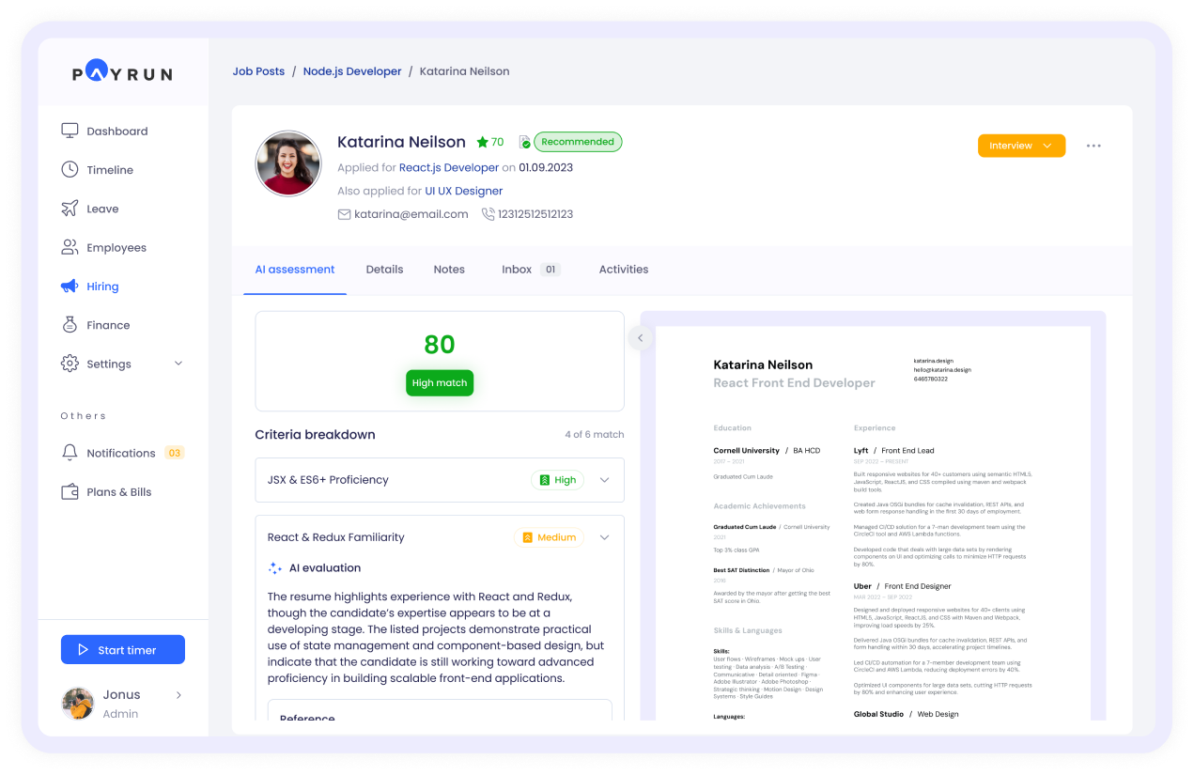Click the Finance money bag icon
This screenshot has height=775, width=1194.
click(70, 325)
